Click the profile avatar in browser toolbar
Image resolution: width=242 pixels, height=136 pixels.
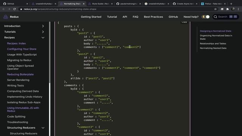(234, 9)
